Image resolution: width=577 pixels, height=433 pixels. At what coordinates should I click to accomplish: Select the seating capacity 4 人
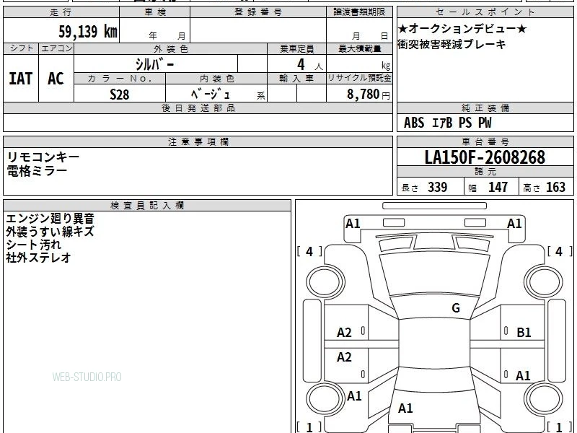310,65
